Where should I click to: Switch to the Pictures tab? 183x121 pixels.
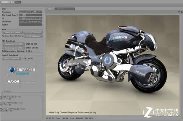coord(50,9)
